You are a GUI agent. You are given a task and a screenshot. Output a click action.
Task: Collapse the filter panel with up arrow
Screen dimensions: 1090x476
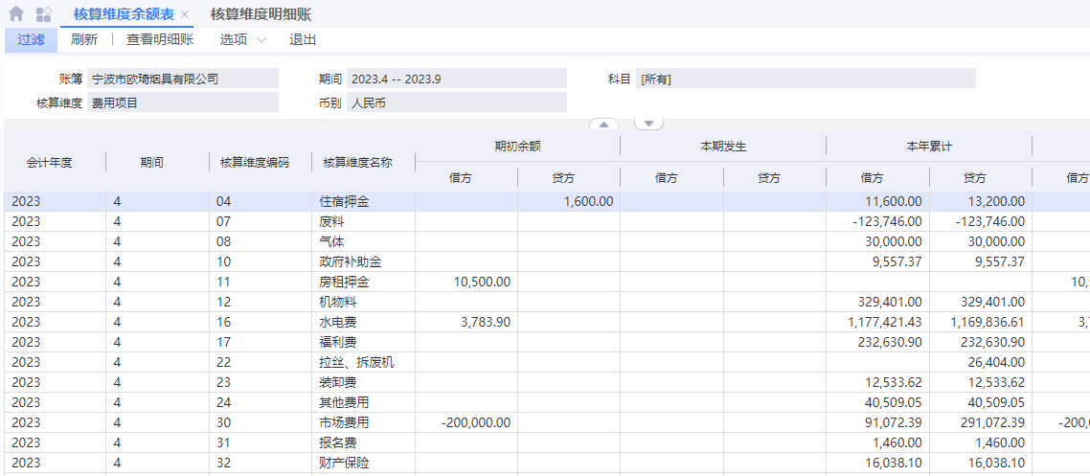tap(603, 124)
